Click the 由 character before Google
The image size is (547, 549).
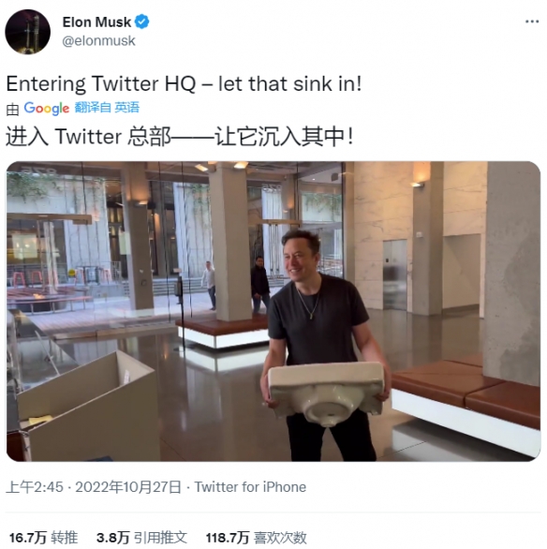[12, 110]
